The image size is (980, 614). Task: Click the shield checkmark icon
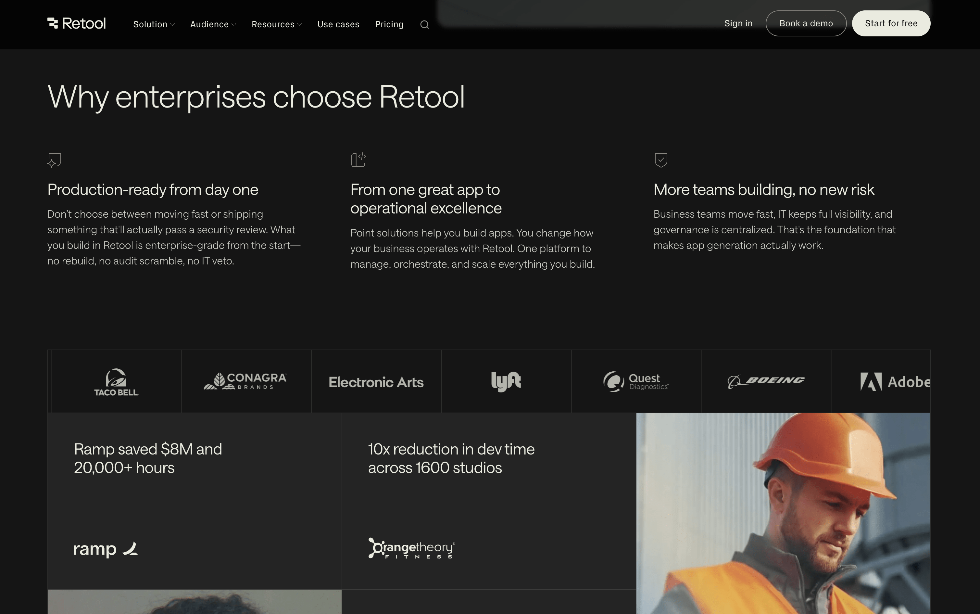pos(661,160)
